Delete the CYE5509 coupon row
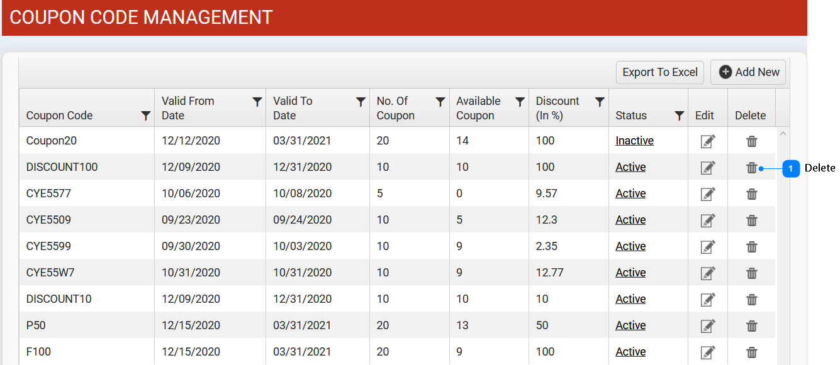This screenshot has width=840, height=365. tap(751, 221)
